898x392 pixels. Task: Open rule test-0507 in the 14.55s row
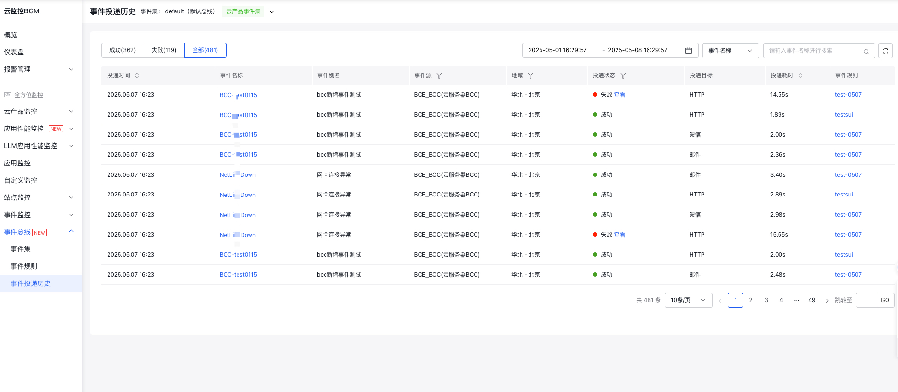[x=848, y=95]
